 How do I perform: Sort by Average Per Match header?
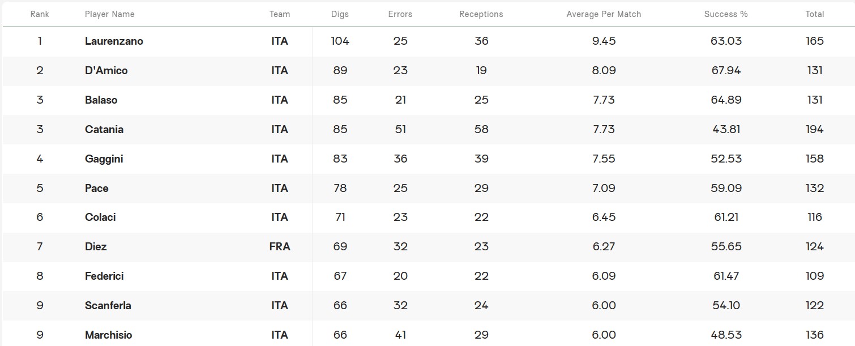pyautogui.click(x=604, y=14)
